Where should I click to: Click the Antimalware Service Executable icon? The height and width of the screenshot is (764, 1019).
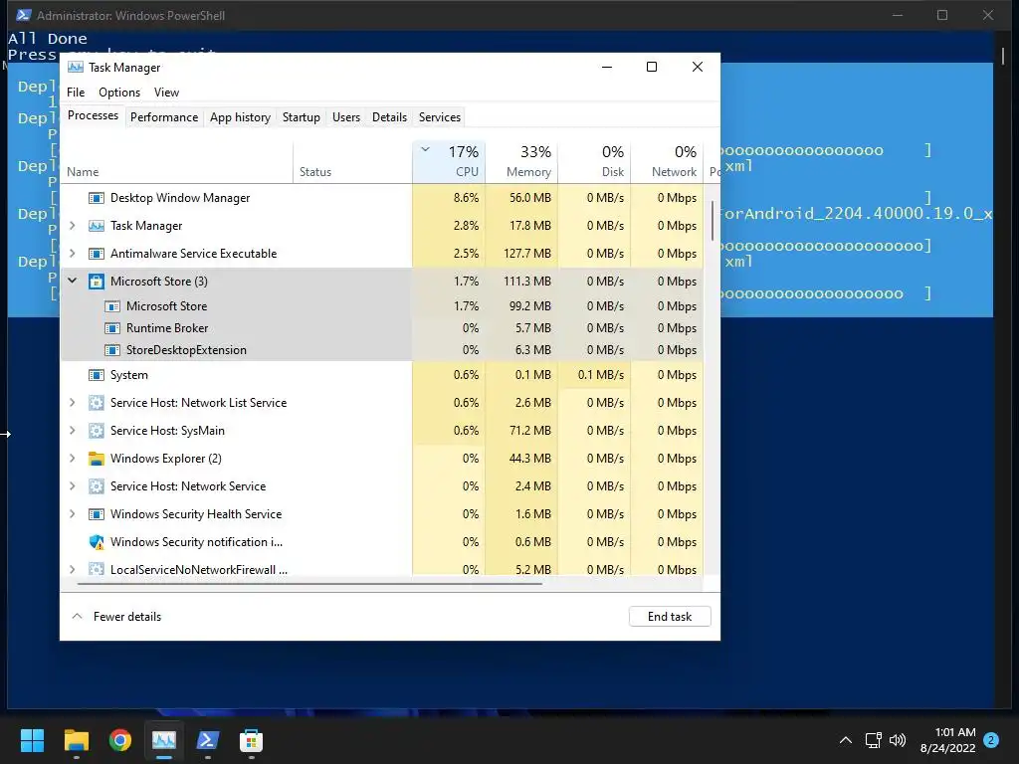(x=97, y=254)
